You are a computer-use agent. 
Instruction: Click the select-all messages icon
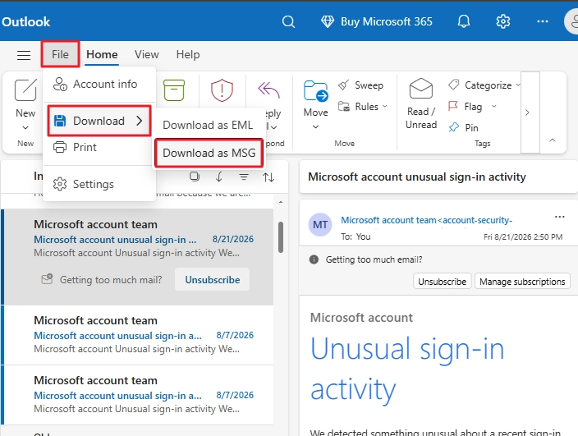195,177
